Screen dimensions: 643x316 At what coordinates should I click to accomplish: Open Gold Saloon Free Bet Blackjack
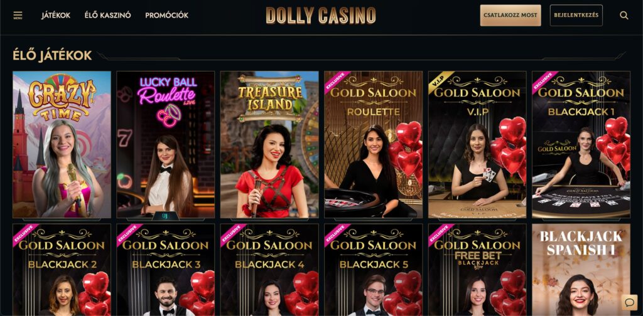[477, 270]
